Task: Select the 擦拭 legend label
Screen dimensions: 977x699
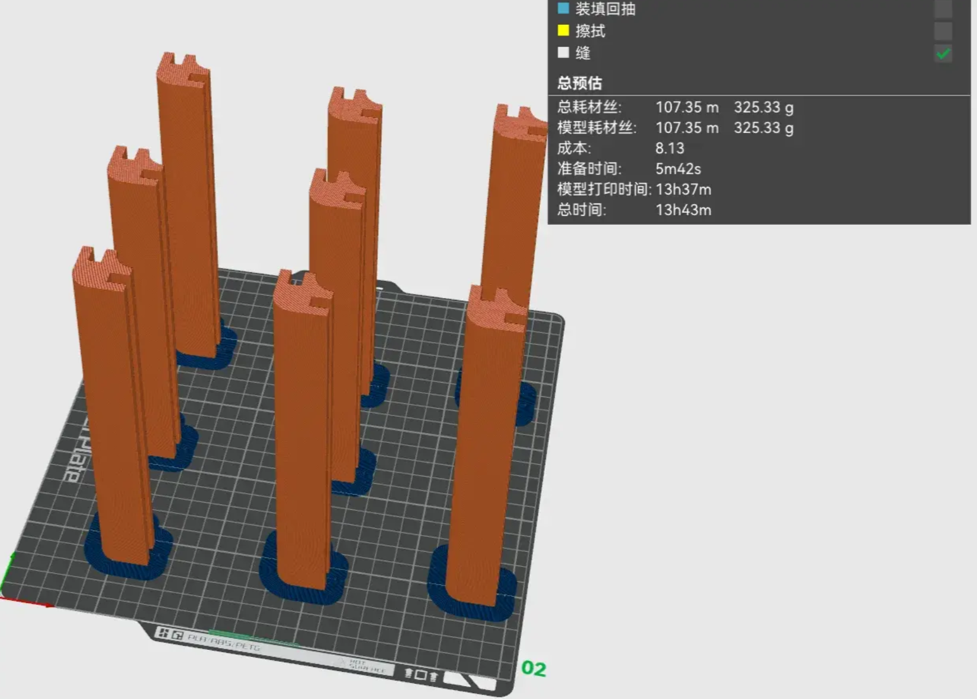Action: tap(590, 31)
